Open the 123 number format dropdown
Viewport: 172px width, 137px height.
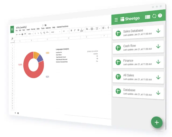[47, 32]
